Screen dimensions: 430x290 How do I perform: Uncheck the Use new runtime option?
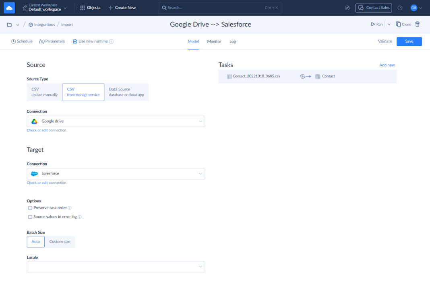coord(74,41)
